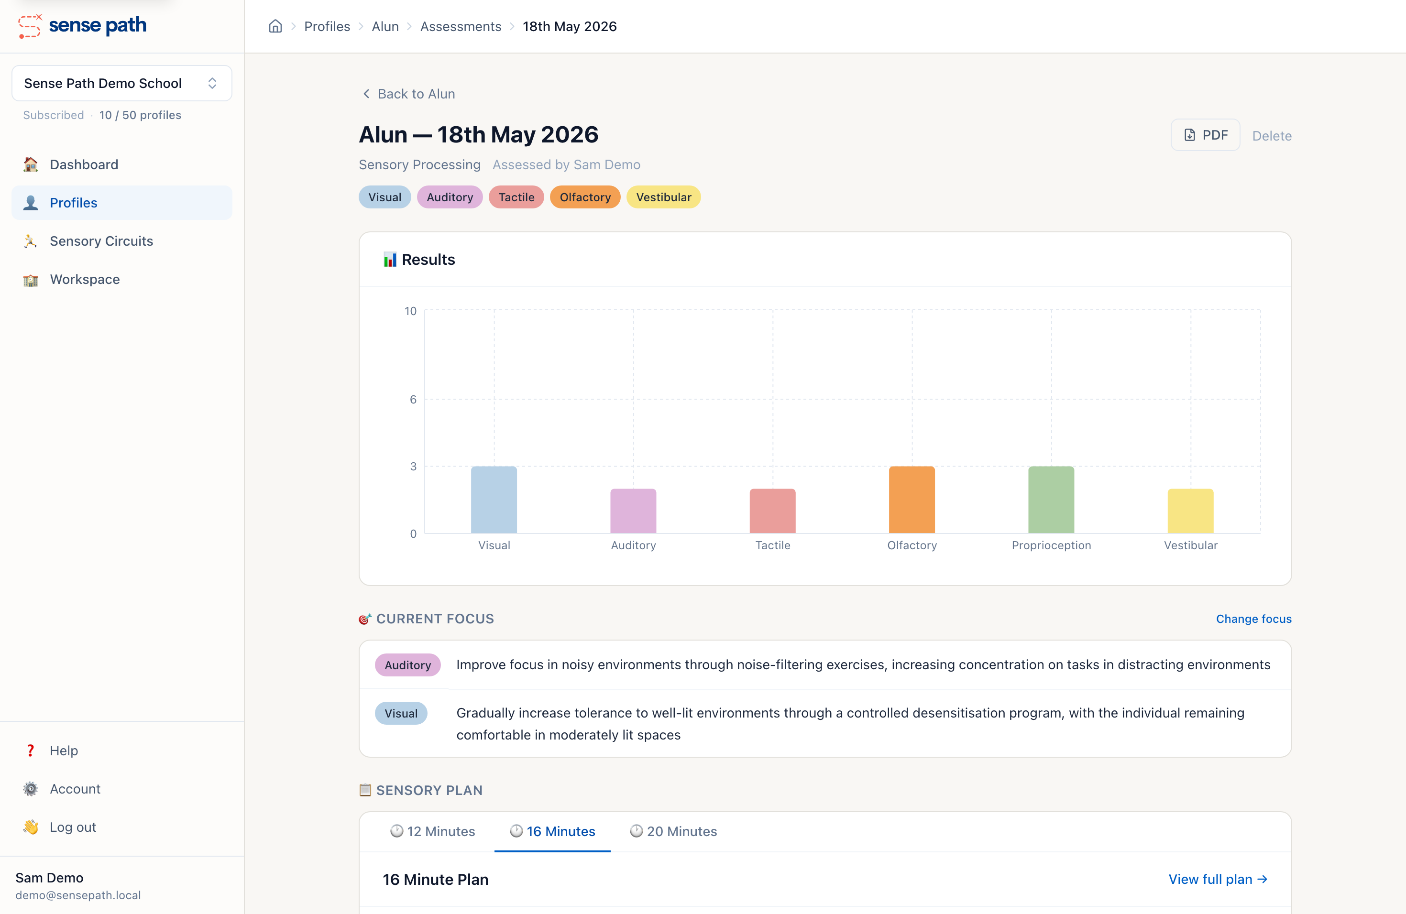The height and width of the screenshot is (914, 1406).
Task: Expand the Sense Path Demo School selector
Action: point(121,83)
